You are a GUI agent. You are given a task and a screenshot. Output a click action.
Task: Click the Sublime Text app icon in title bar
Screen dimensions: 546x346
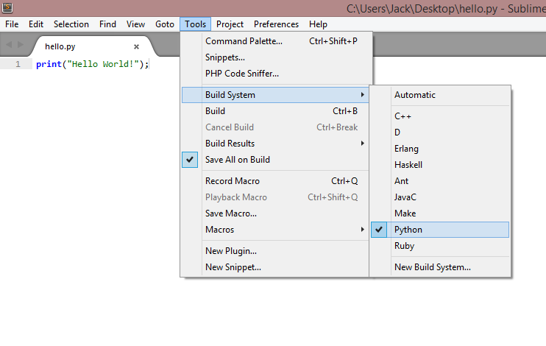click(7, 7)
